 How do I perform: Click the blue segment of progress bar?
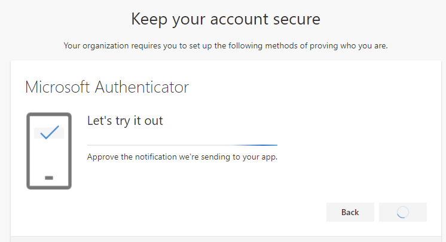pos(256,145)
